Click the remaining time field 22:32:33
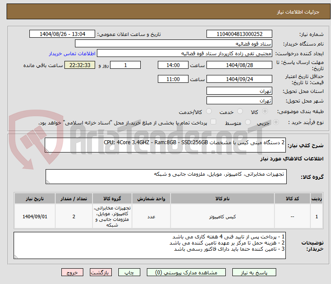 (x=80, y=65)
